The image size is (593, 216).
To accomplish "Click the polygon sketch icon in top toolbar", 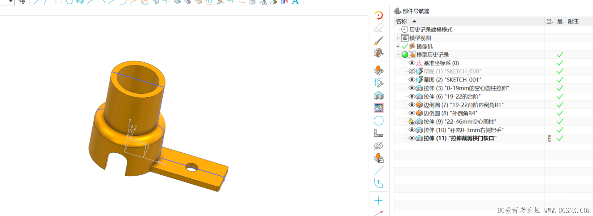I will 69,1.
